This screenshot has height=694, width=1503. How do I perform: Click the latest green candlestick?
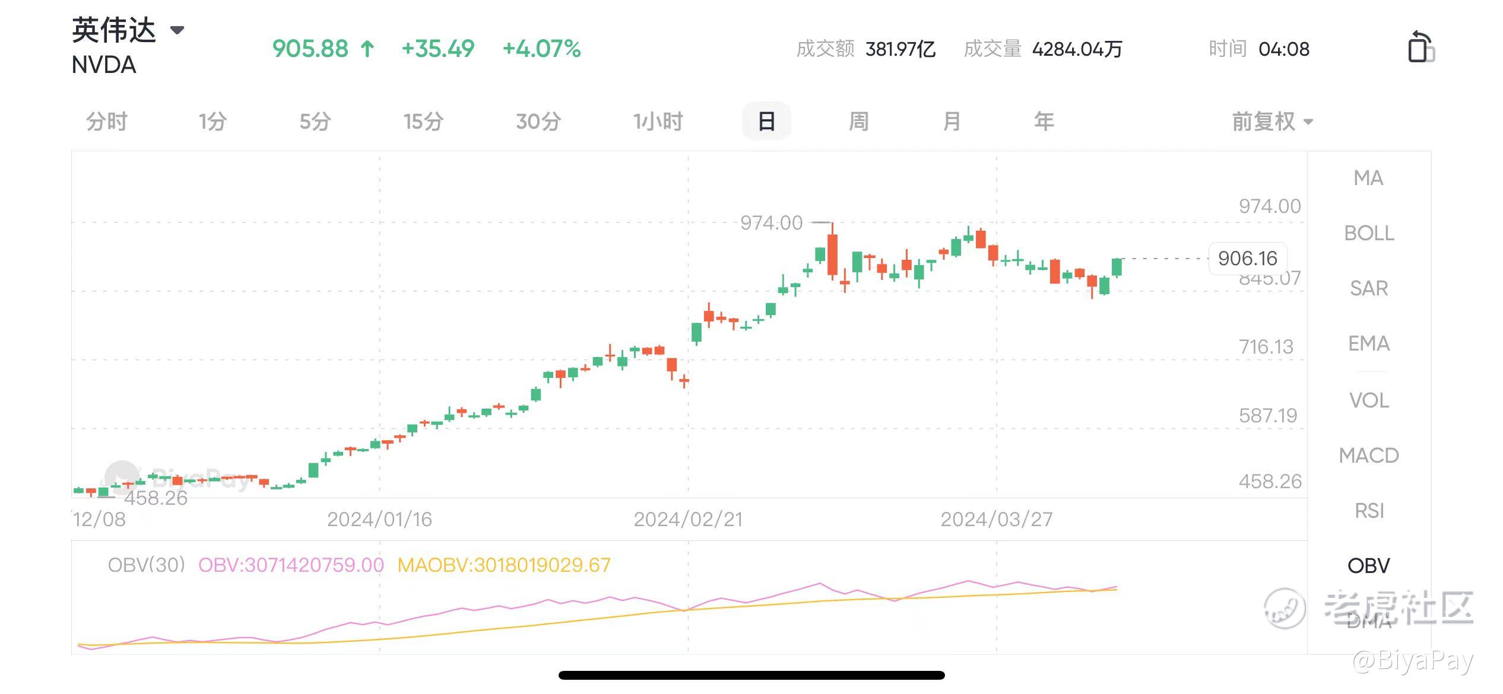click(x=1117, y=267)
